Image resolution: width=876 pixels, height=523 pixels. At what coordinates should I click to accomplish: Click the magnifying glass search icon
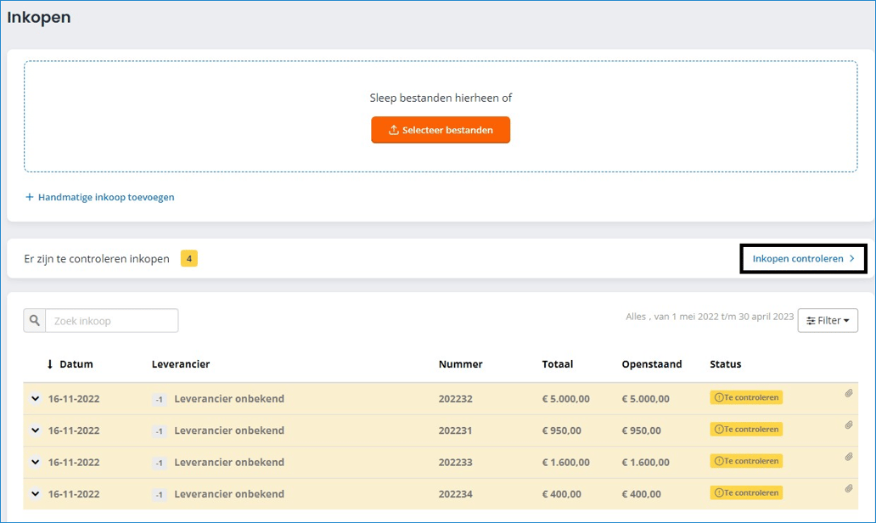click(x=35, y=321)
